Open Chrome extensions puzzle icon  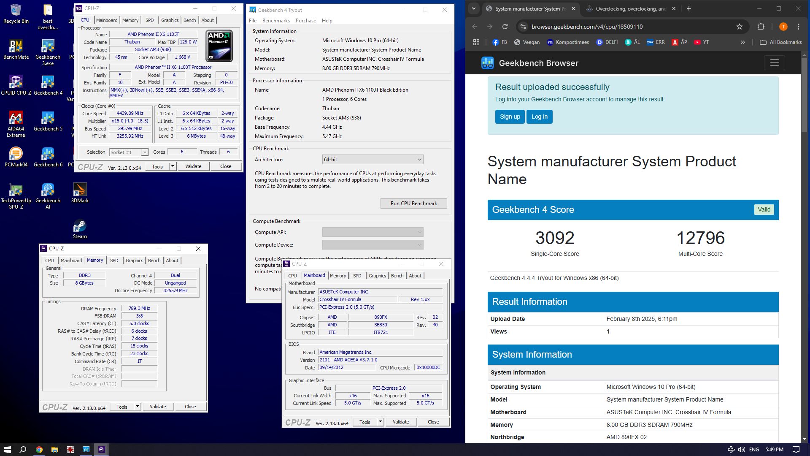761,27
